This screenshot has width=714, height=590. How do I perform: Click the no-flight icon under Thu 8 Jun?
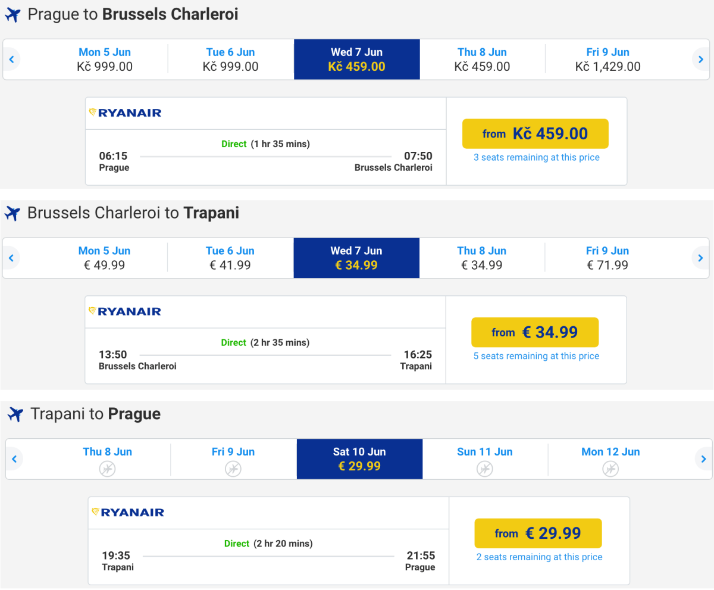(x=108, y=469)
